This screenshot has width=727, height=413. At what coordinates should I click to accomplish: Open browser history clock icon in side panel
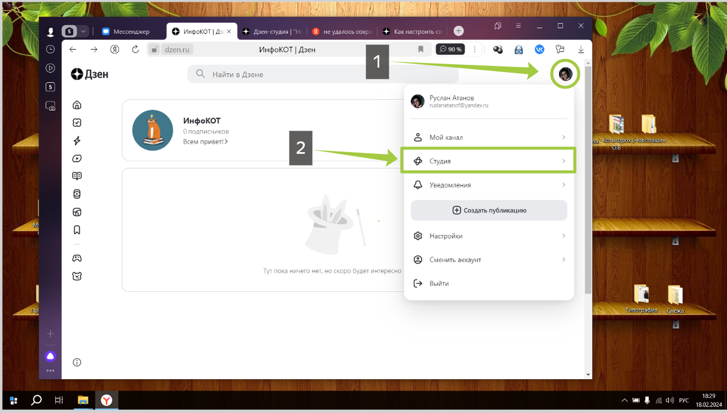pyautogui.click(x=50, y=49)
